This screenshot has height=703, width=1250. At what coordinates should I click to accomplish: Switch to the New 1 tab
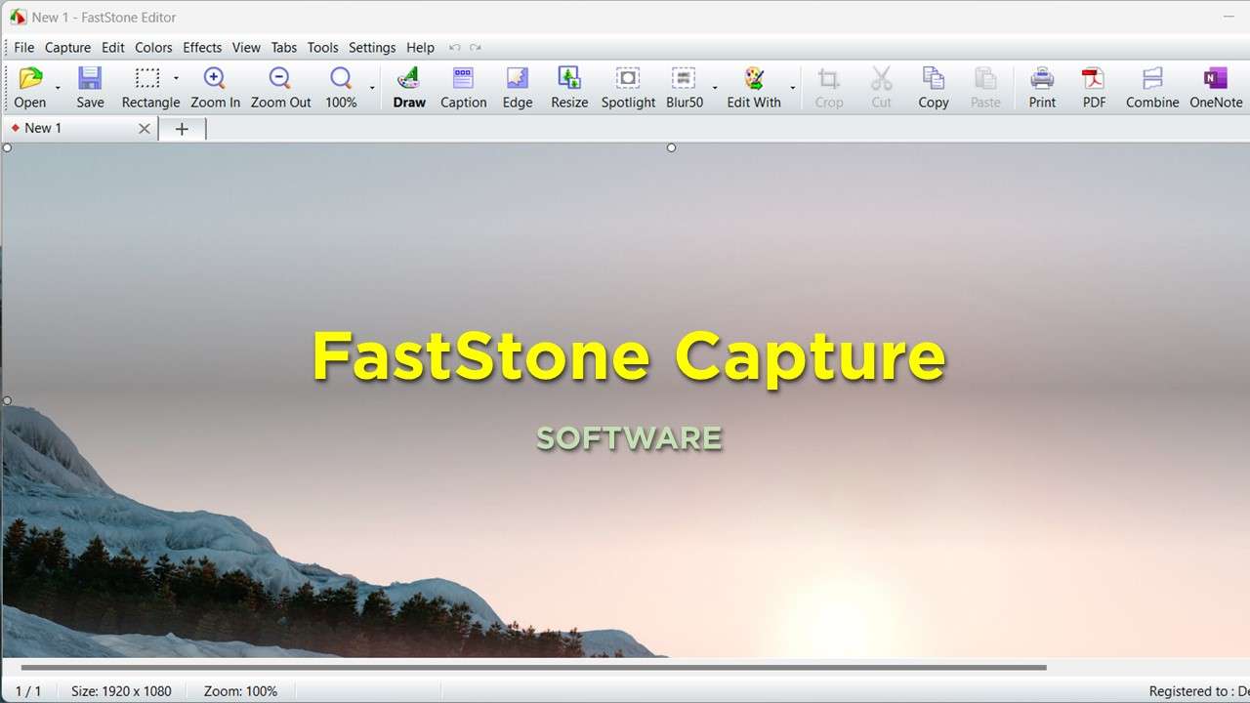pos(44,128)
